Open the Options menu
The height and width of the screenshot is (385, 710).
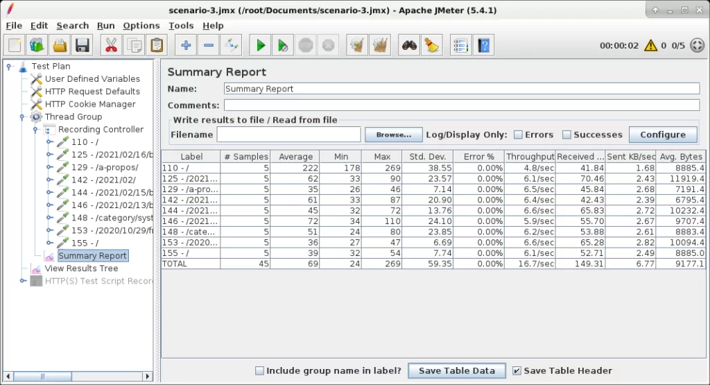pyautogui.click(x=141, y=26)
